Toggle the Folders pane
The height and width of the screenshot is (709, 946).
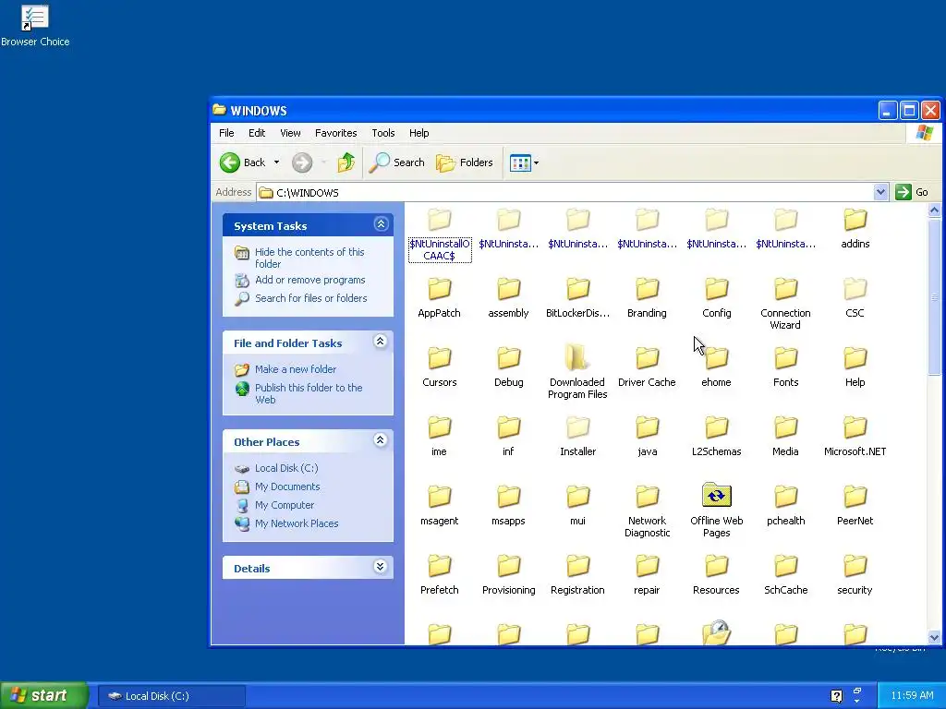click(x=465, y=162)
